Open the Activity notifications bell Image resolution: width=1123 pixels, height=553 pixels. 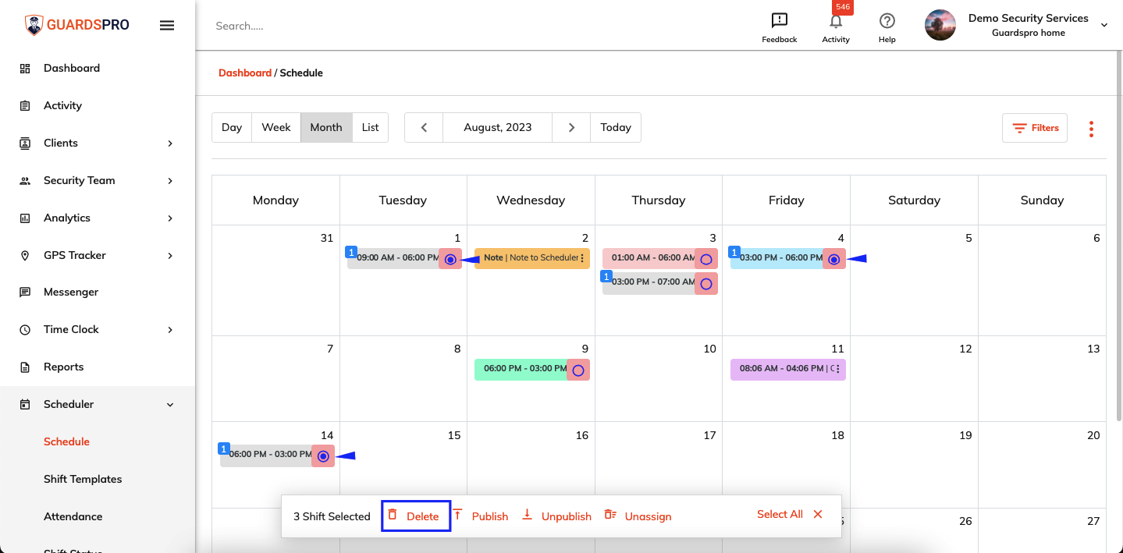point(835,21)
